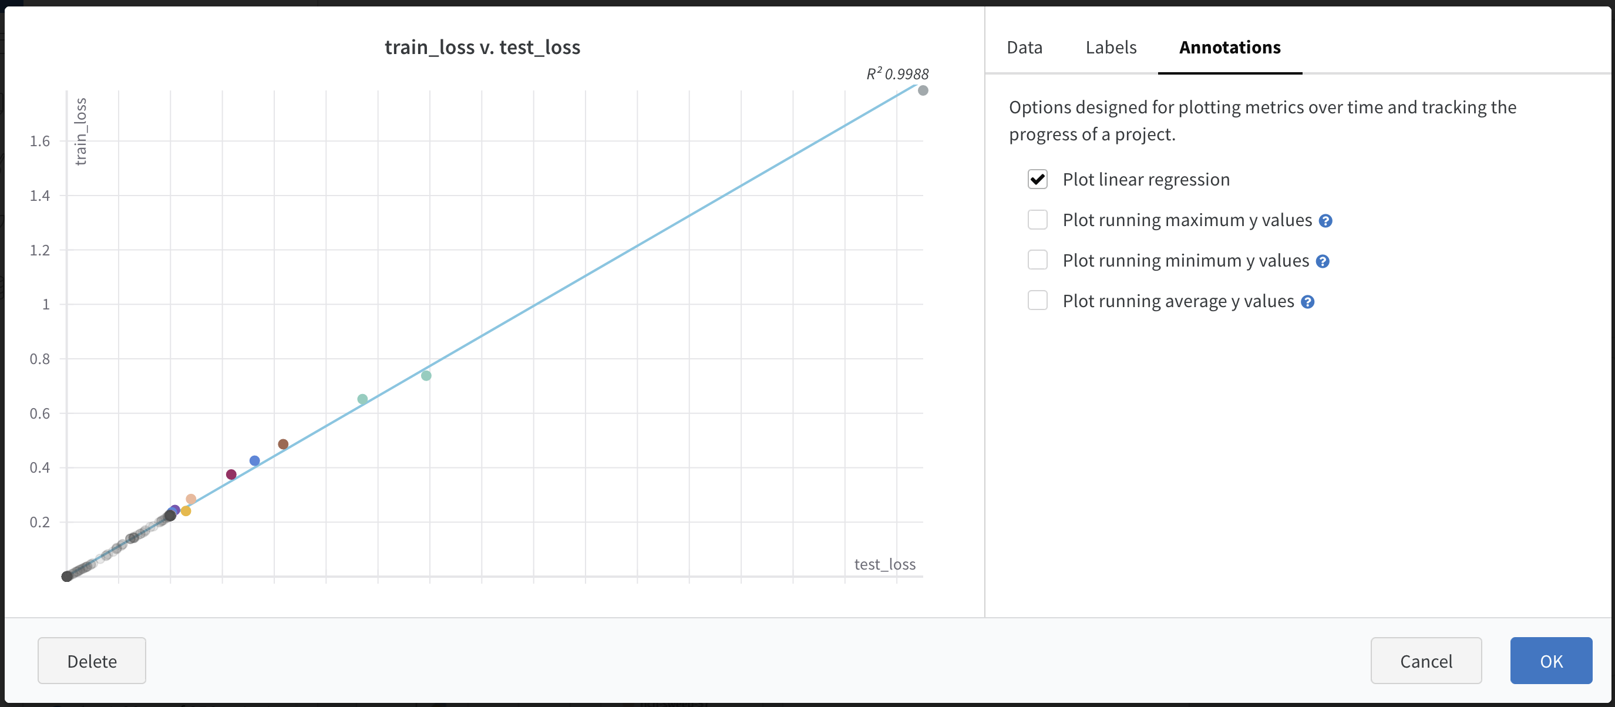Switch to the Labels tab
This screenshot has height=707, width=1615.
1111,47
